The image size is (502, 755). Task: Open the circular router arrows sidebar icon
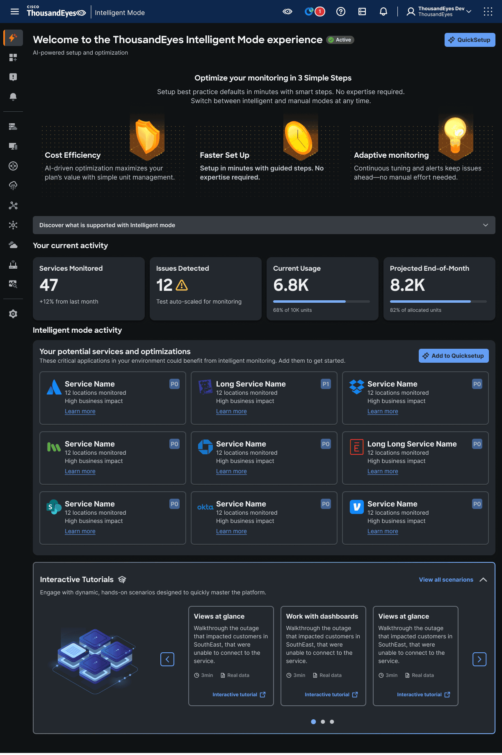click(13, 166)
